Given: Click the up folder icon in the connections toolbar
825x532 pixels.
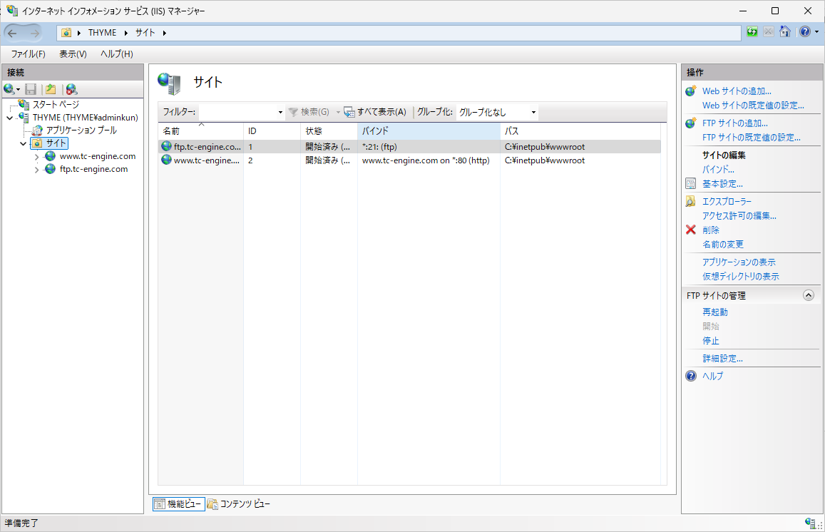Looking at the screenshot, I should 51,89.
